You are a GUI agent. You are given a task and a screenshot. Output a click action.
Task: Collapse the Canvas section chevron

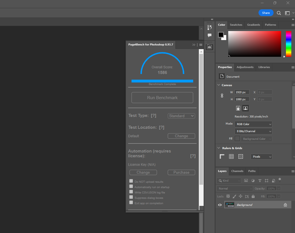tap(219, 85)
